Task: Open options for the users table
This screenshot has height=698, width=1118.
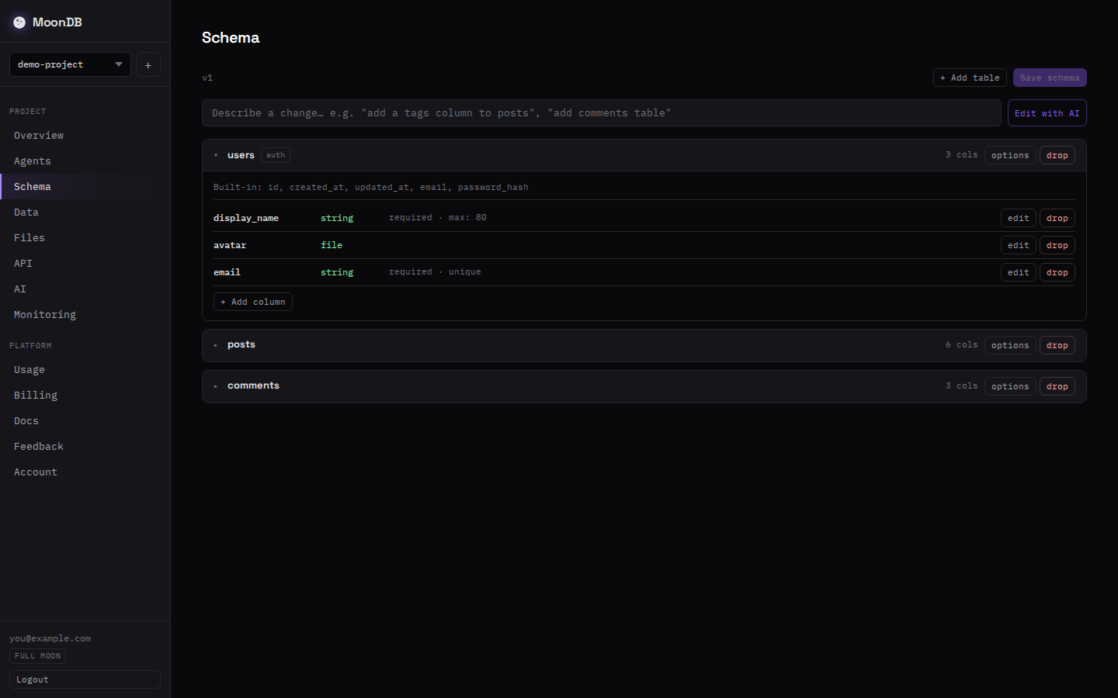Action: 1010,155
